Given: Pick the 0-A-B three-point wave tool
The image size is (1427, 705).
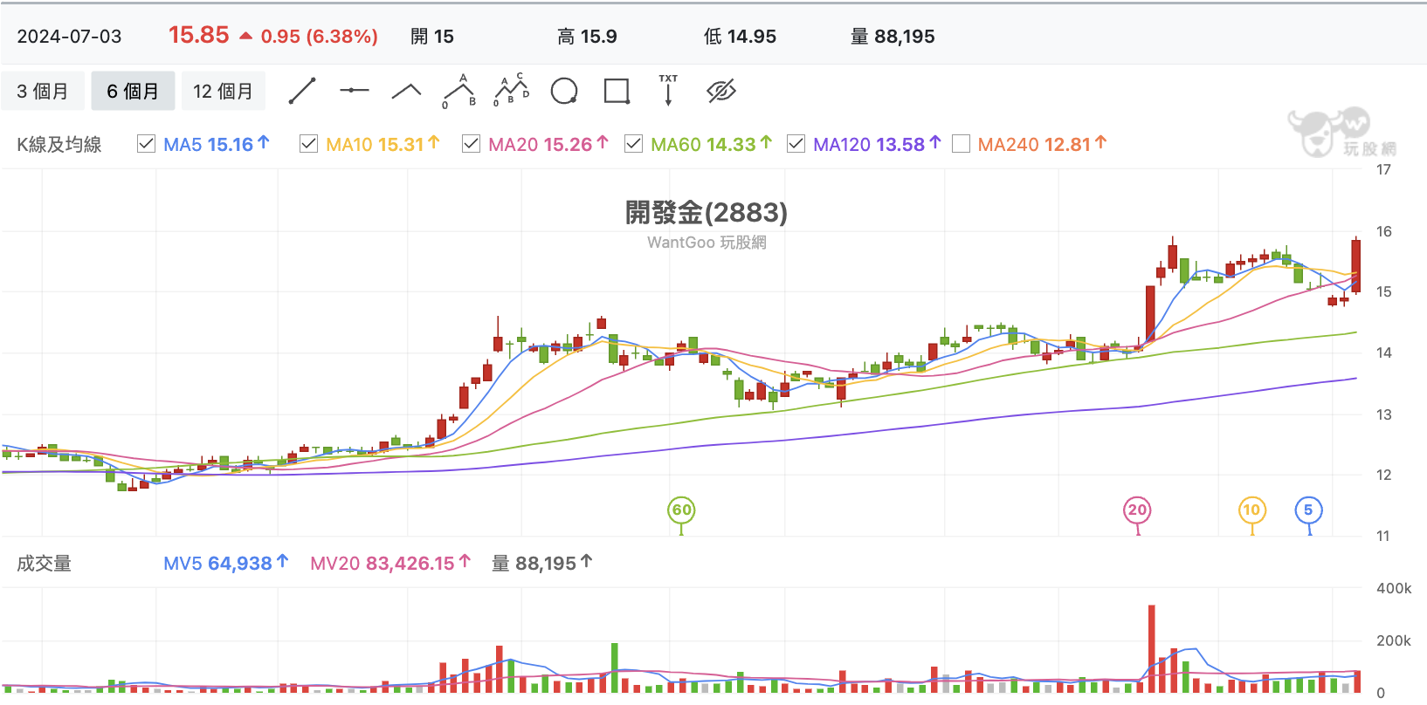Looking at the screenshot, I should [459, 91].
